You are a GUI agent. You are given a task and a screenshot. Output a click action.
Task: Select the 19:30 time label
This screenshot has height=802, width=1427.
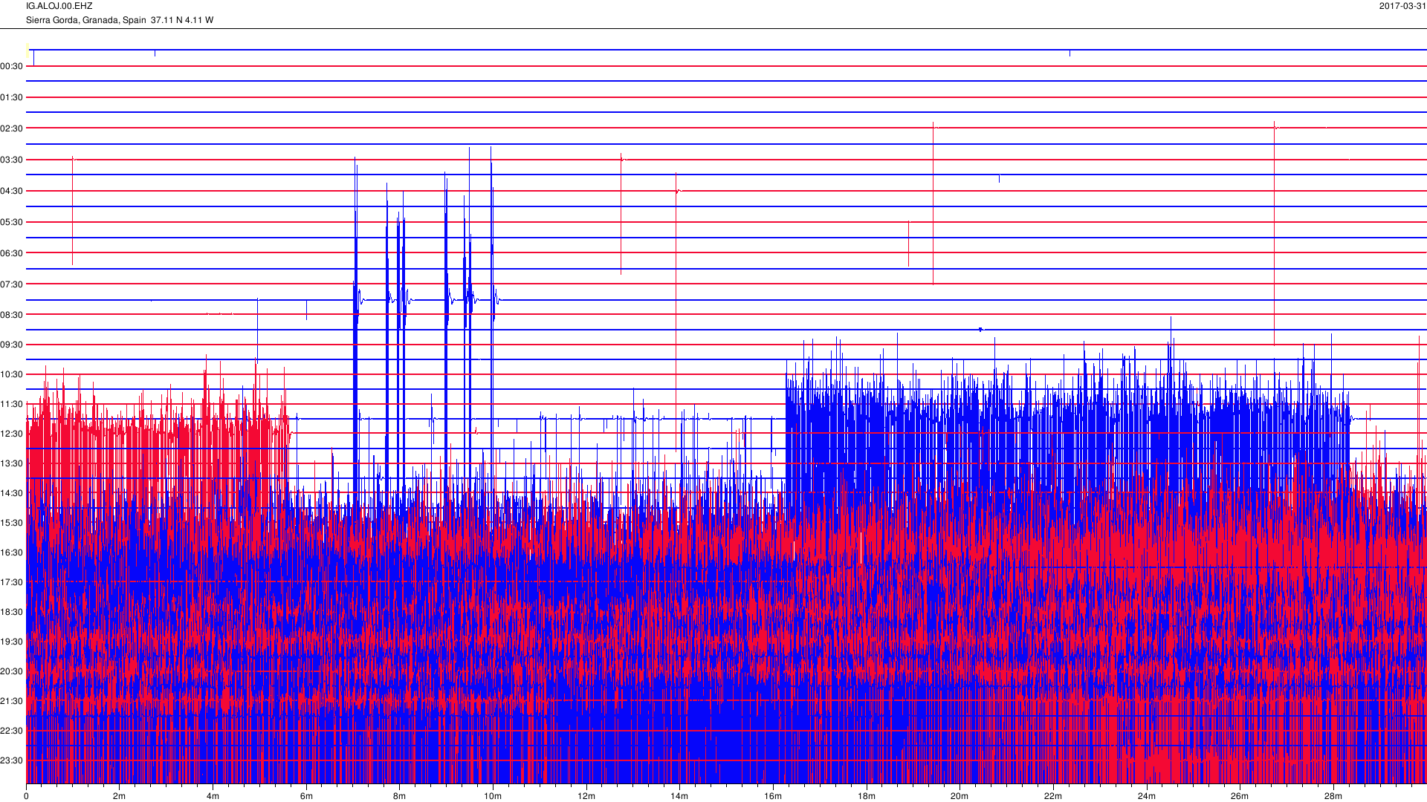12,642
